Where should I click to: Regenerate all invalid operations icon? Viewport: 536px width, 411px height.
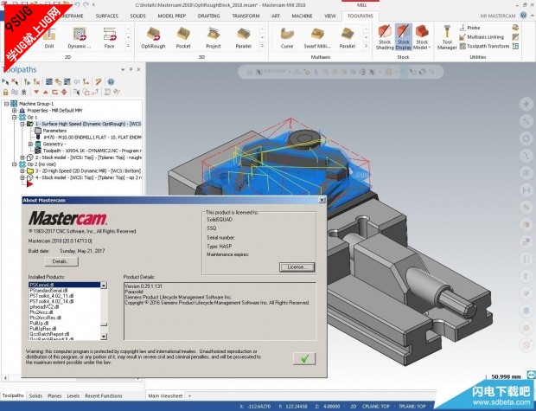click(36, 82)
